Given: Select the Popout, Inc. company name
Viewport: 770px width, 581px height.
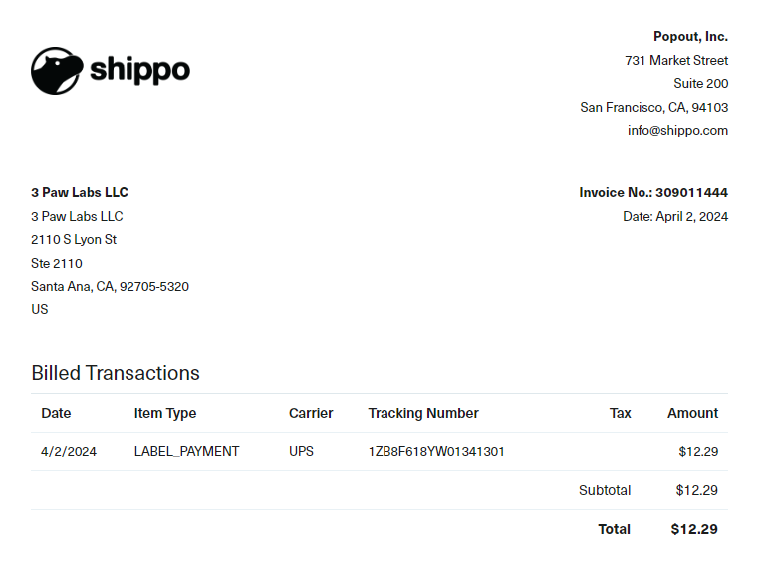Looking at the screenshot, I should point(690,36).
